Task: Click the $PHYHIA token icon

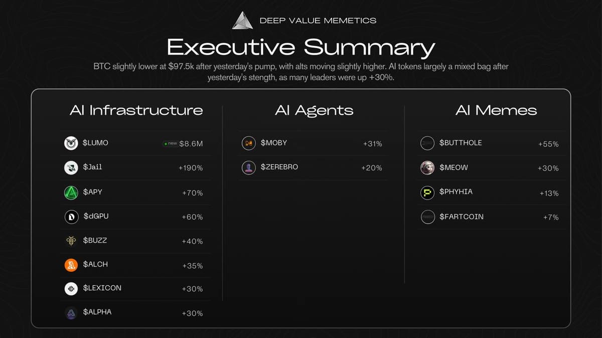Action: (x=427, y=193)
